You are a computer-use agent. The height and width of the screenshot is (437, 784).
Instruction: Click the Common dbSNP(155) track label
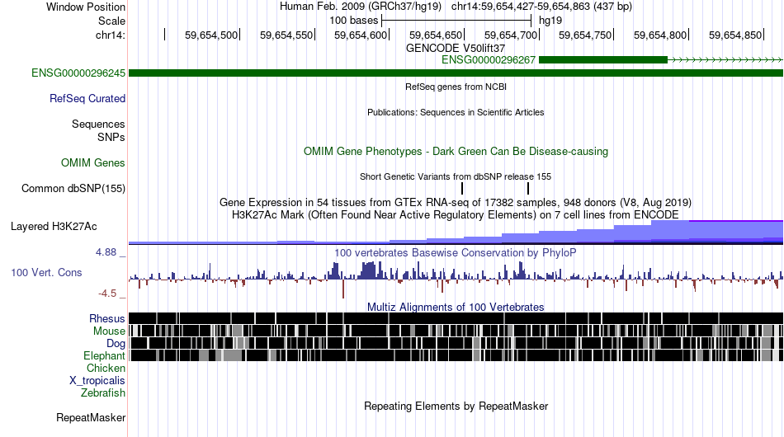(x=73, y=188)
